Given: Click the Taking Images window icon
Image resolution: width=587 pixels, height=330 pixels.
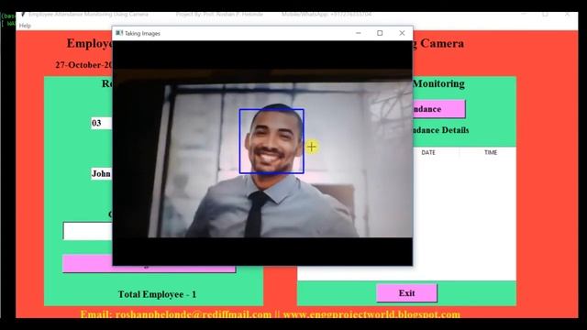Looking at the screenshot, I should (x=119, y=33).
